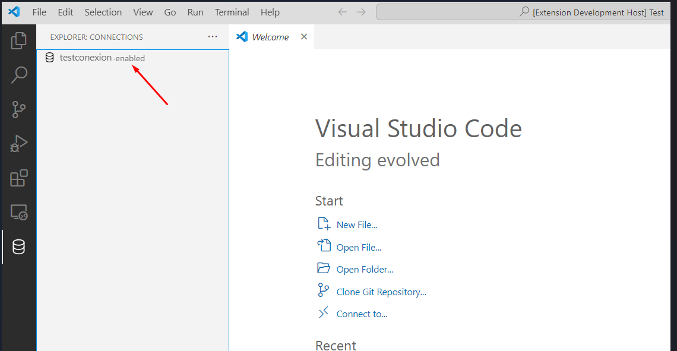Click the Editing evolved subtitle
This screenshot has height=351, width=677.
coord(377,160)
